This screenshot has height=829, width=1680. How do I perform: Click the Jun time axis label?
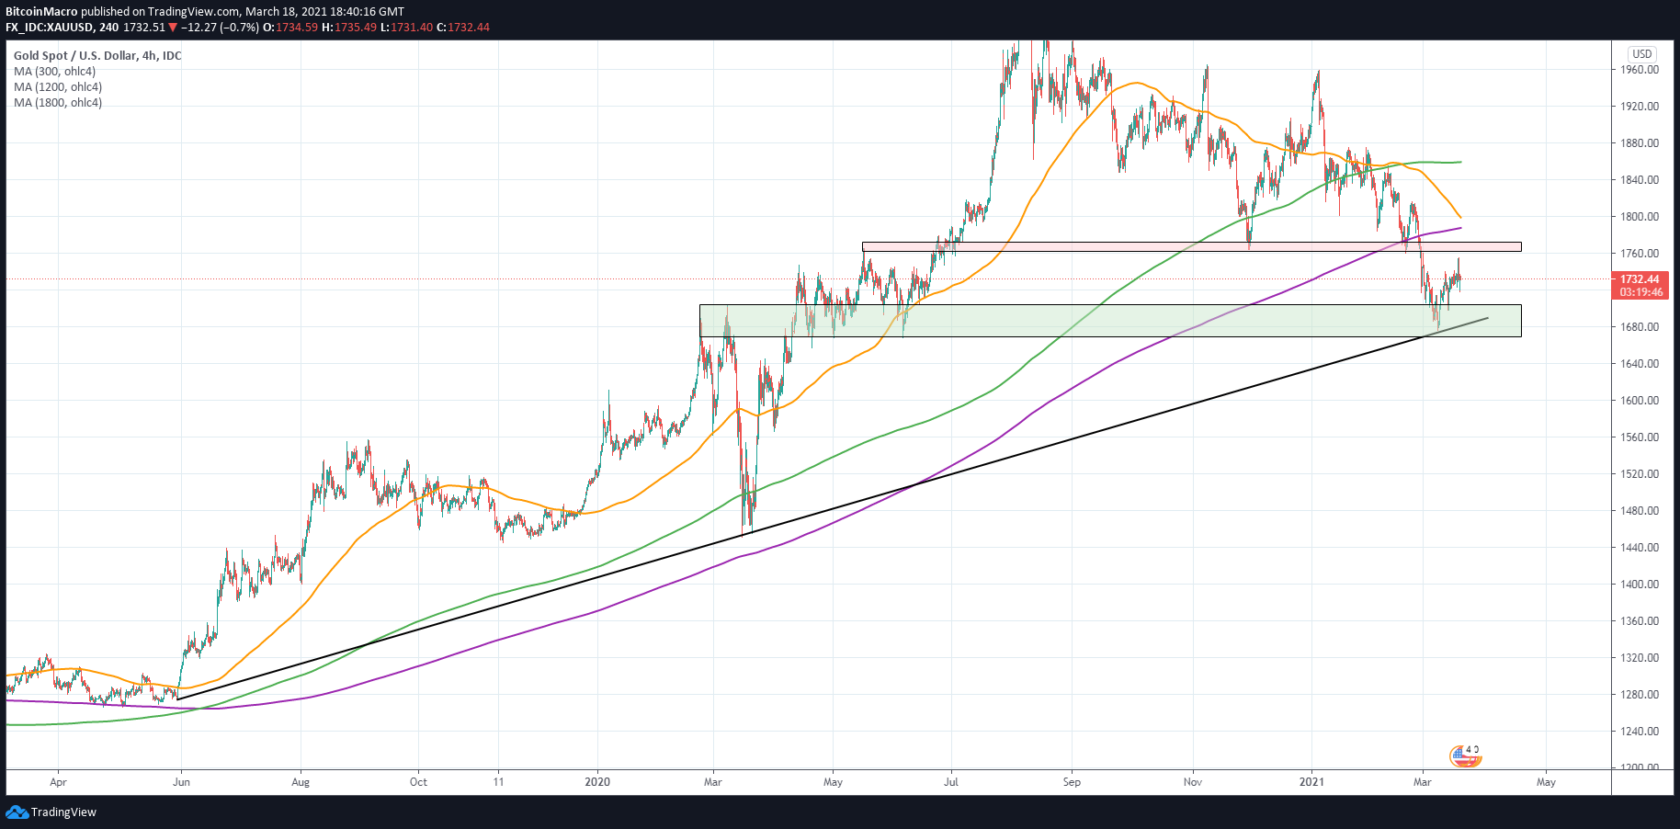(x=181, y=783)
